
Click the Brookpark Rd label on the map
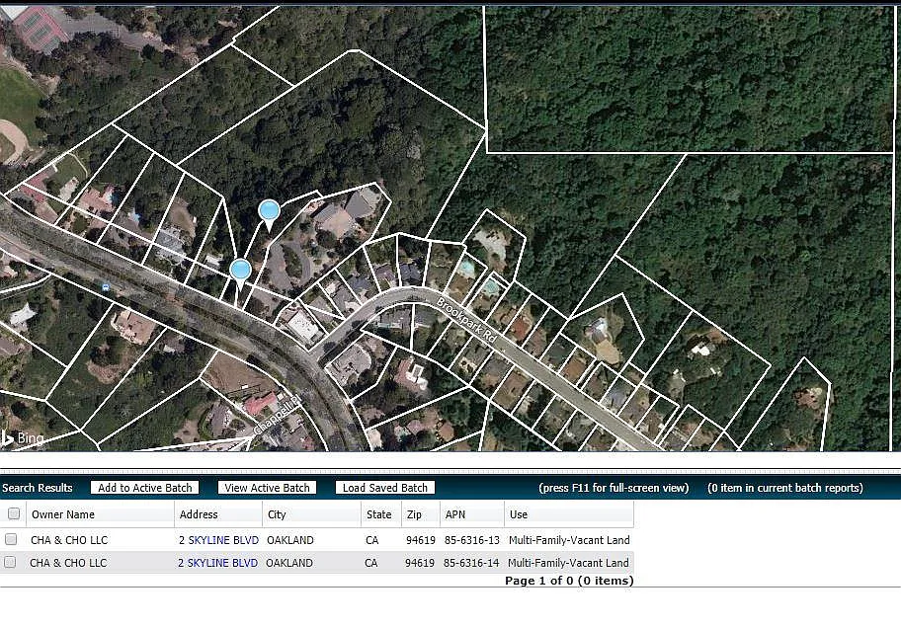click(466, 320)
